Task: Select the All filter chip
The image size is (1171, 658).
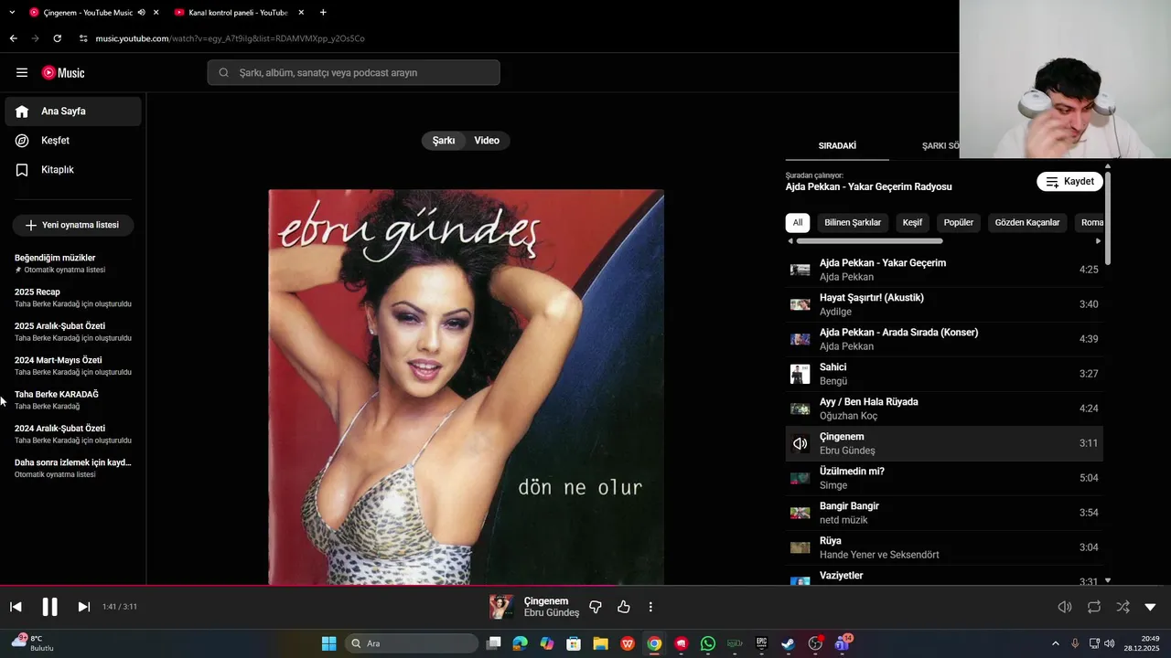Action: click(798, 223)
